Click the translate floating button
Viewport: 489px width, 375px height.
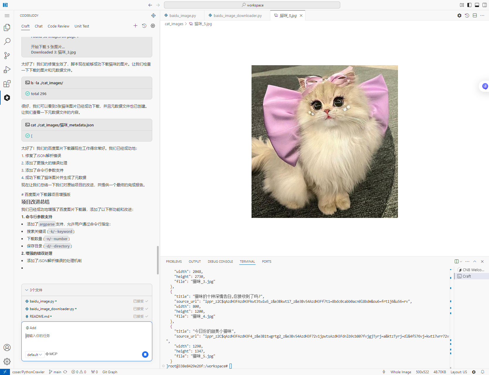tap(485, 86)
